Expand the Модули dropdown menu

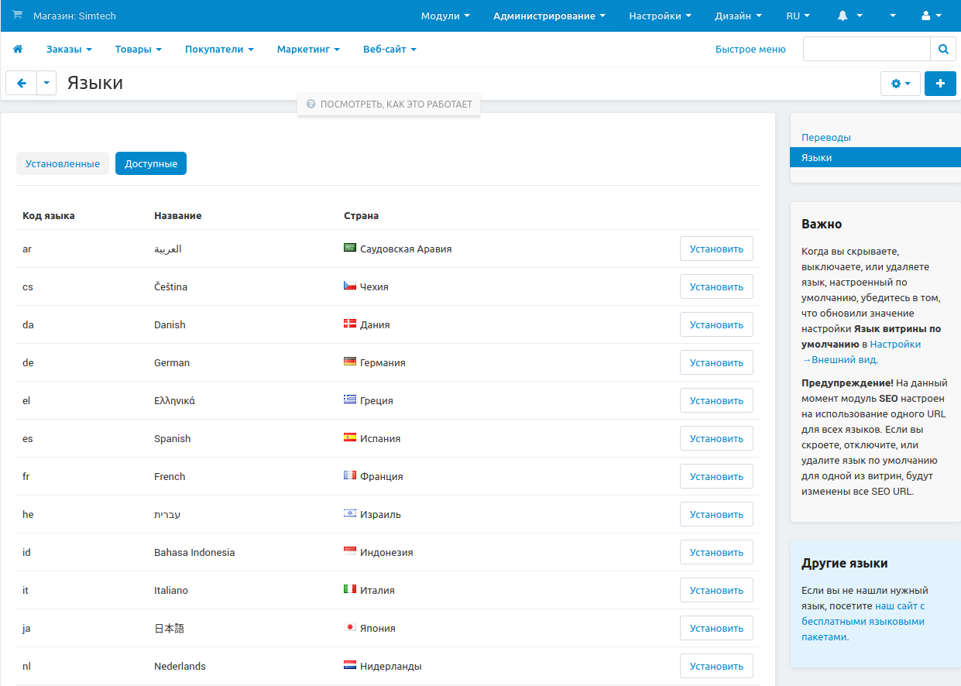point(445,15)
